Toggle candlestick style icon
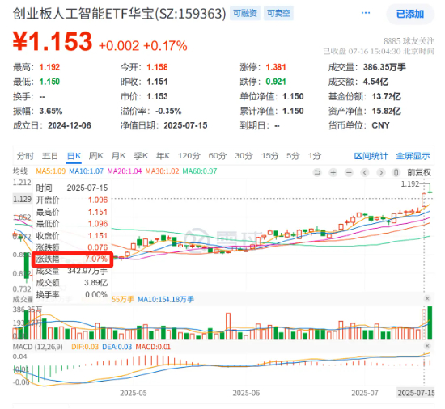 pyautogui.click(x=396, y=172)
